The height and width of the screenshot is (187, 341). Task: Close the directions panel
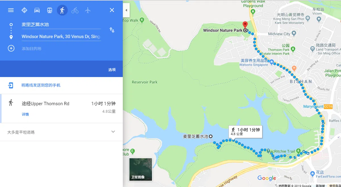(112, 10)
